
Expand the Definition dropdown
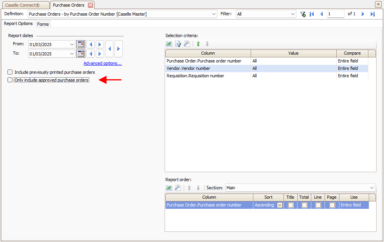coord(214,14)
